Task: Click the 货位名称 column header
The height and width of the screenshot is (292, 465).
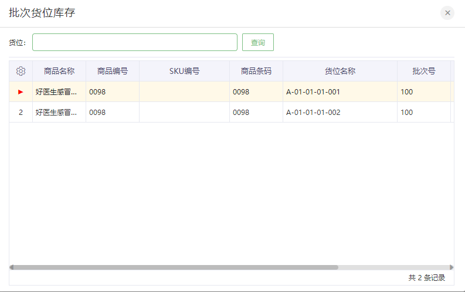Action: (340, 71)
